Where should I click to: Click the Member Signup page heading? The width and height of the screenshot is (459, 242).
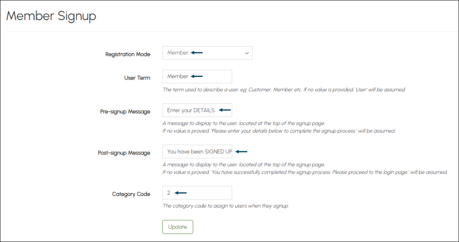point(51,16)
